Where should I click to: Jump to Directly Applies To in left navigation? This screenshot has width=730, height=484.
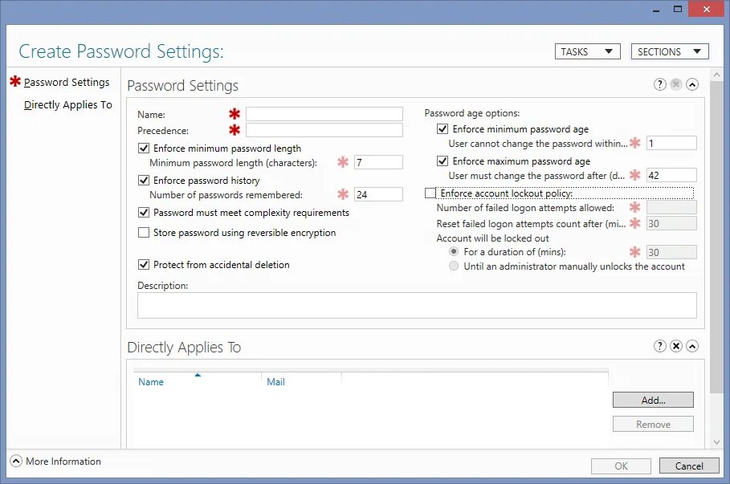(68, 105)
